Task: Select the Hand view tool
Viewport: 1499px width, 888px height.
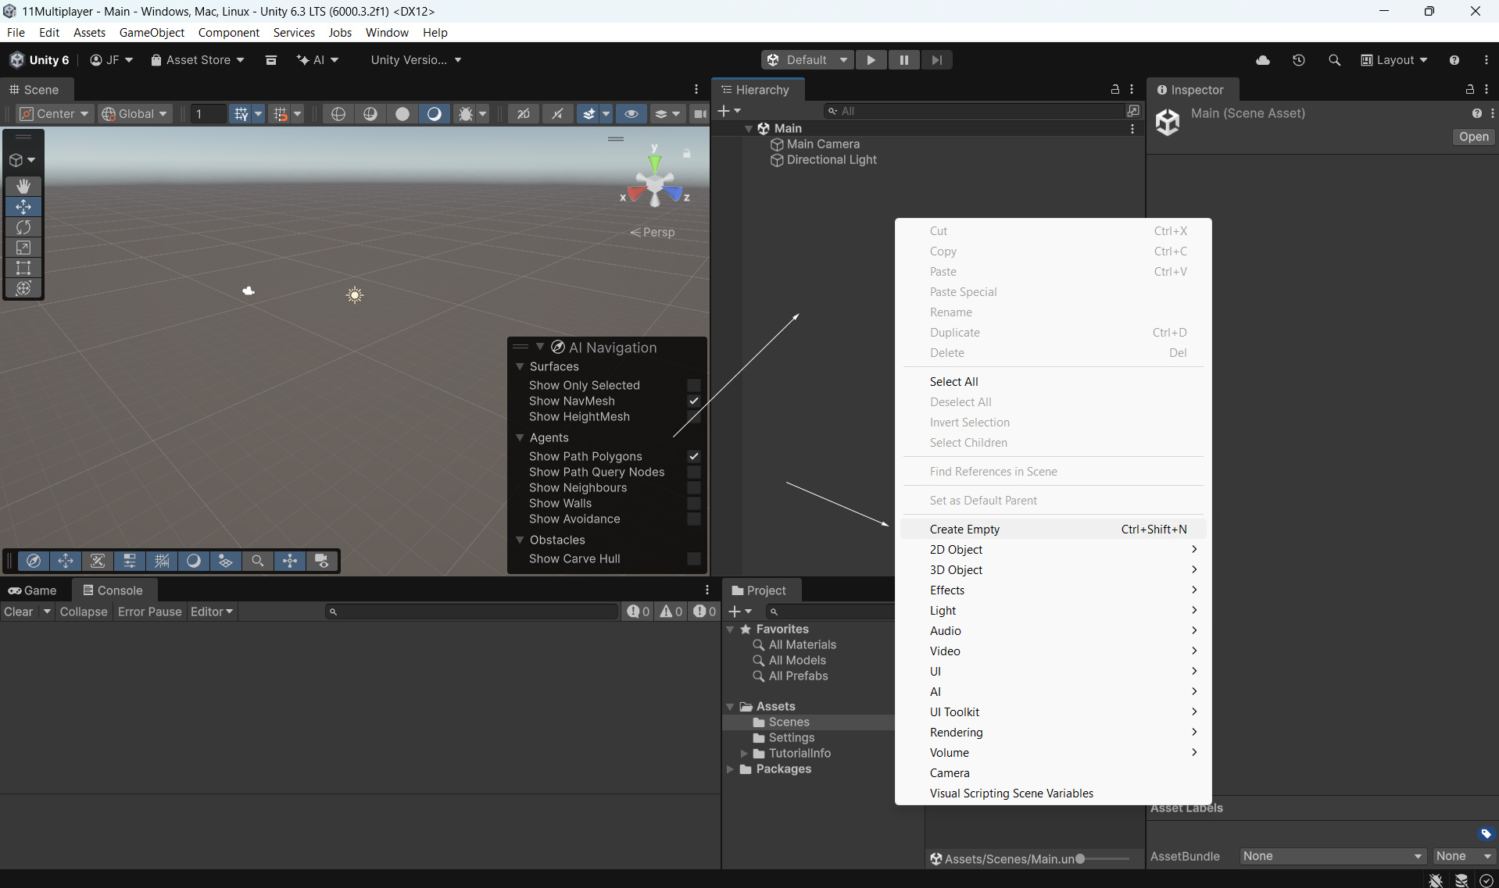Action: tap(23, 186)
